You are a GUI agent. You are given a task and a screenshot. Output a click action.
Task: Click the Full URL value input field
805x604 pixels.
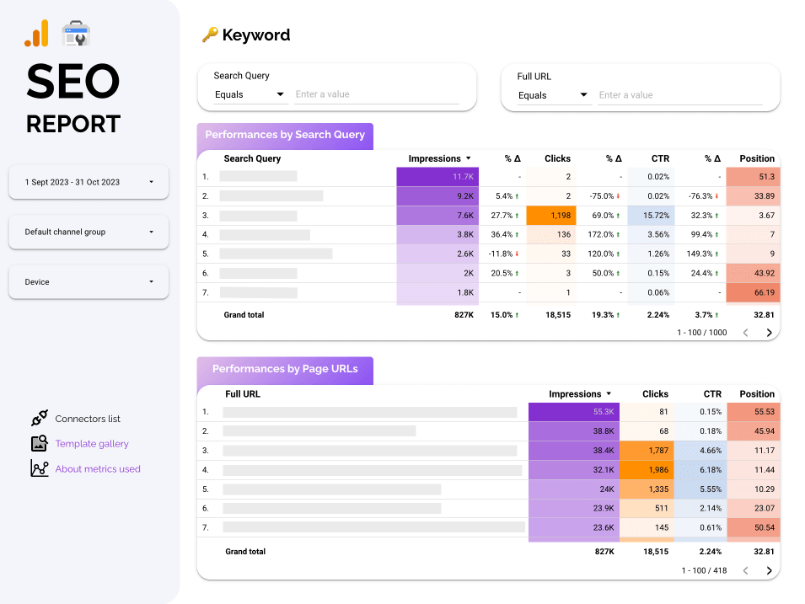[679, 95]
